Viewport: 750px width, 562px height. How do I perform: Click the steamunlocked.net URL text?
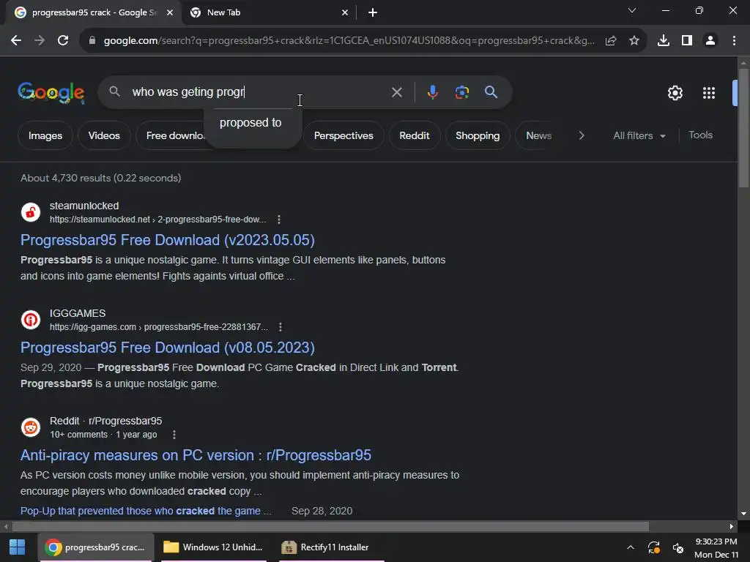pyautogui.click(x=158, y=220)
